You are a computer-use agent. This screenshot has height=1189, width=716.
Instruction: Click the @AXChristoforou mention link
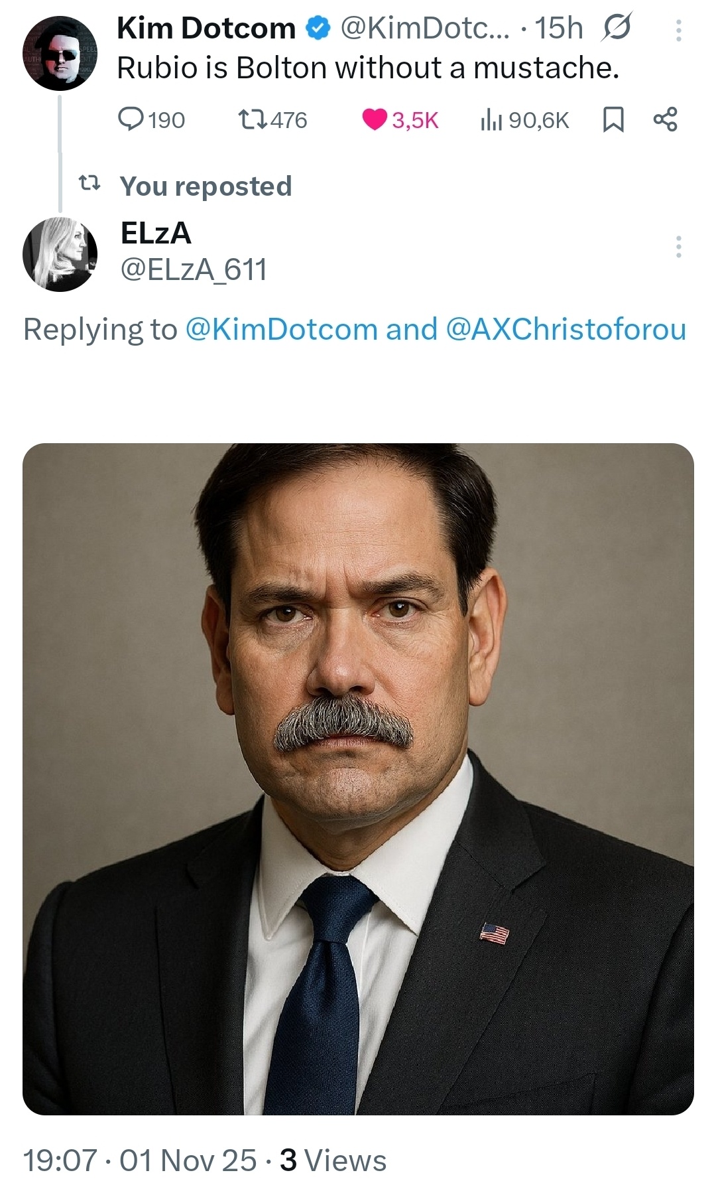coord(566,330)
